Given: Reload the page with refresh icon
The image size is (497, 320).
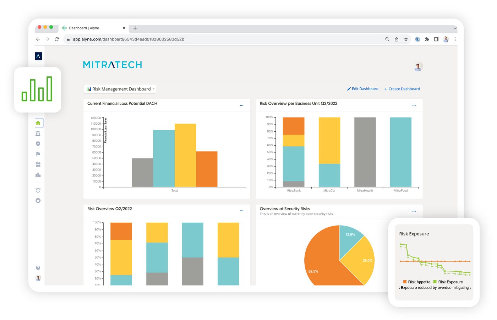Looking at the screenshot, I should tap(57, 39).
